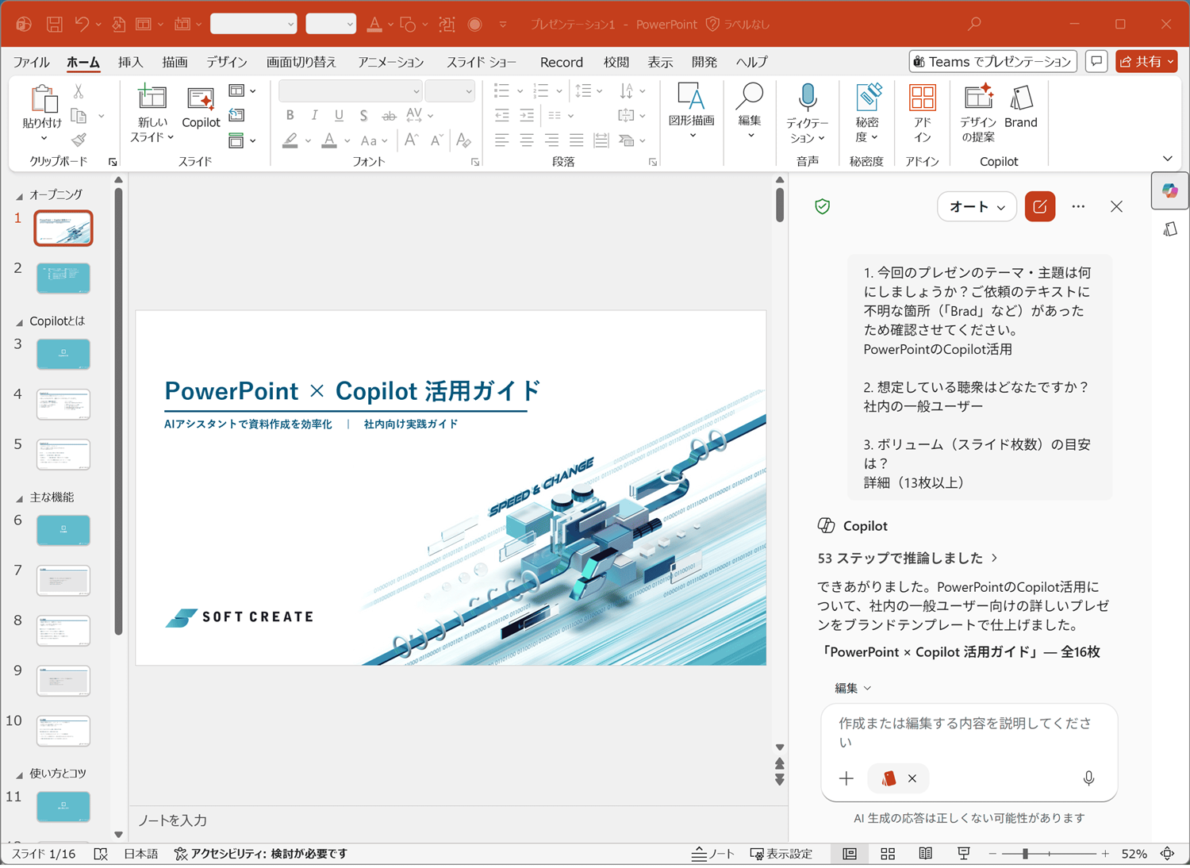Collapse the オープニング section
Viewport: 1190px width, 868px height.
[x=20, y=195]
